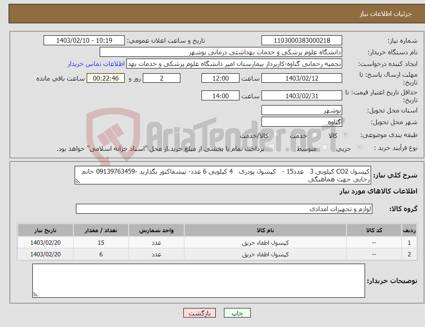
Task: Click the announcement date field 1403/02/10 - 10:19
Action: (x=84, y=40)
